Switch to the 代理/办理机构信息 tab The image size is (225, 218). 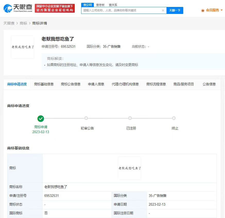point(125,84)
